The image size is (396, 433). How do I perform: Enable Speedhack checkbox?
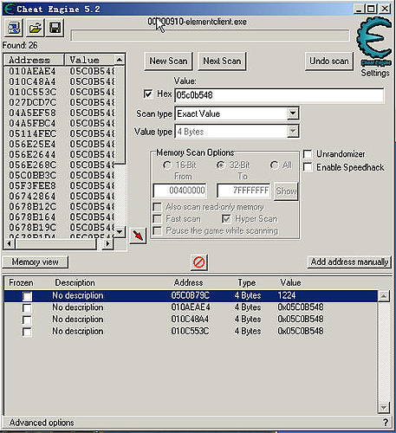click(308, 167)
